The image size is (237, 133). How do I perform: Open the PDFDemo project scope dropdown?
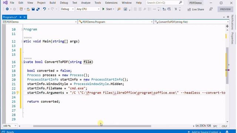point(40,22)
